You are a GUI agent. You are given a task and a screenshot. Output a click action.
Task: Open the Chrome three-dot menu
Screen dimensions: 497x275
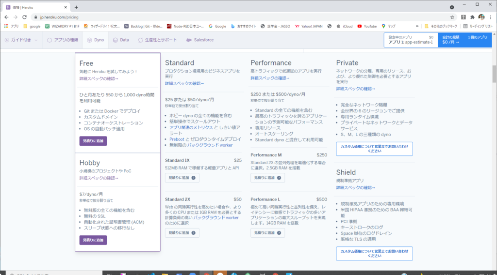[x=491, y=16]
